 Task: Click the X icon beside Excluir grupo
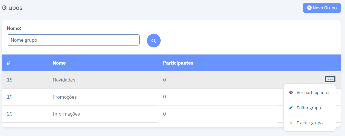coord(291,123)
